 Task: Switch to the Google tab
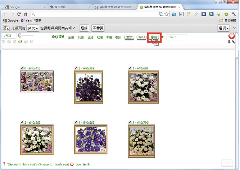pyautogui.click(x=23, y=7)
